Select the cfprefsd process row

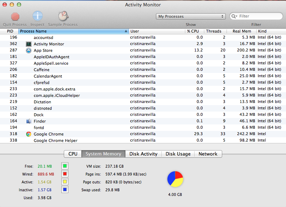click(143, 83)
